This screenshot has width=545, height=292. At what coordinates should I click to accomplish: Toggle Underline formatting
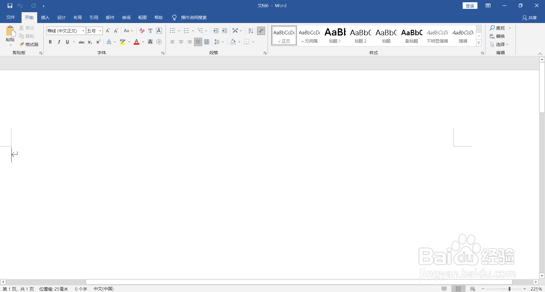coord(67,42)
